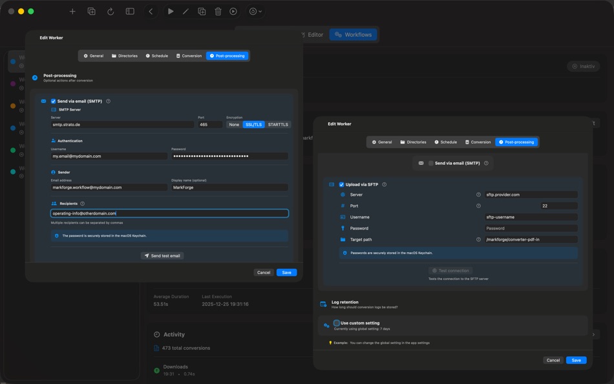
Task: Click Cancel in the SFTP dialog
Action: [553, 360]
